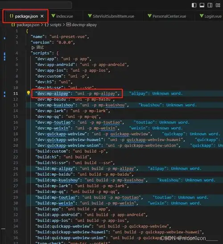Open customize layout icon
Viewport: 223px width, 244px height.
218,5
